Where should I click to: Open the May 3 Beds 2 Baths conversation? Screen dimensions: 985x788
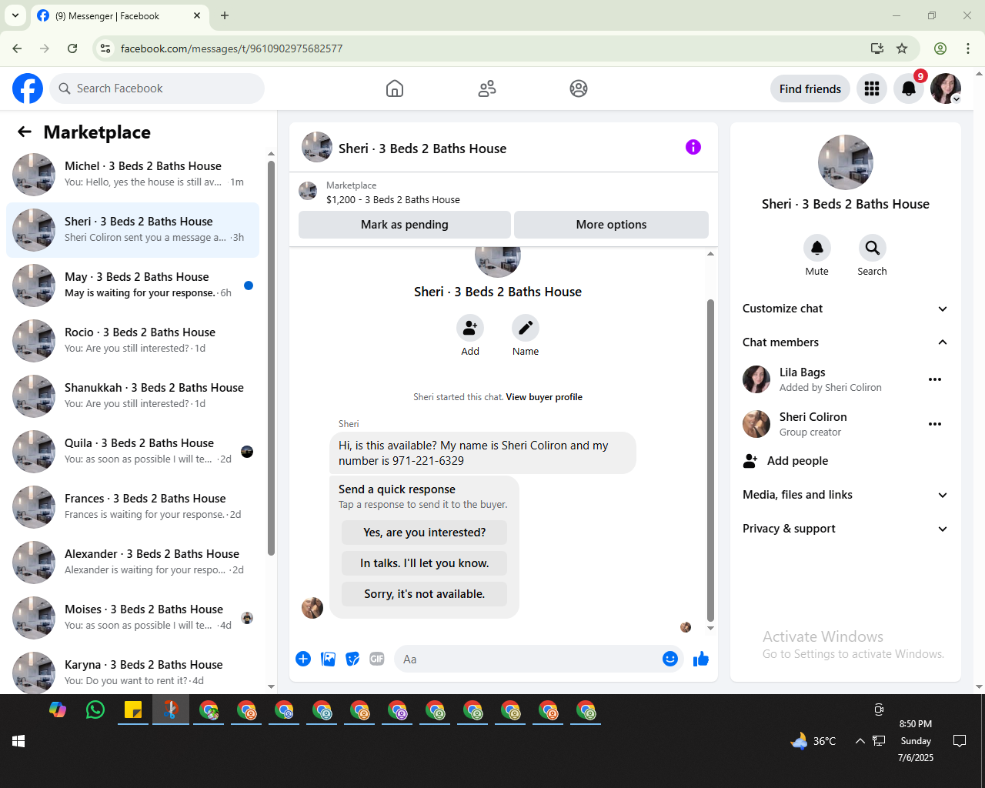coord(132,285)
